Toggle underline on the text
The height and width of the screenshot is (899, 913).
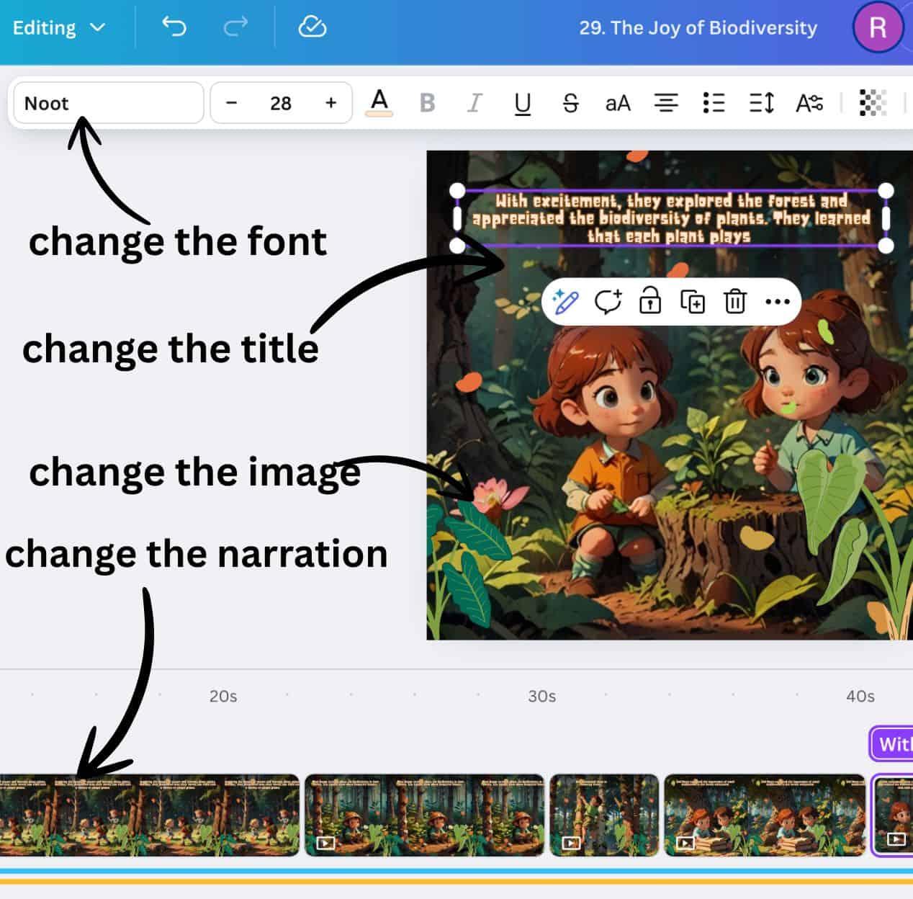(523, 103)
